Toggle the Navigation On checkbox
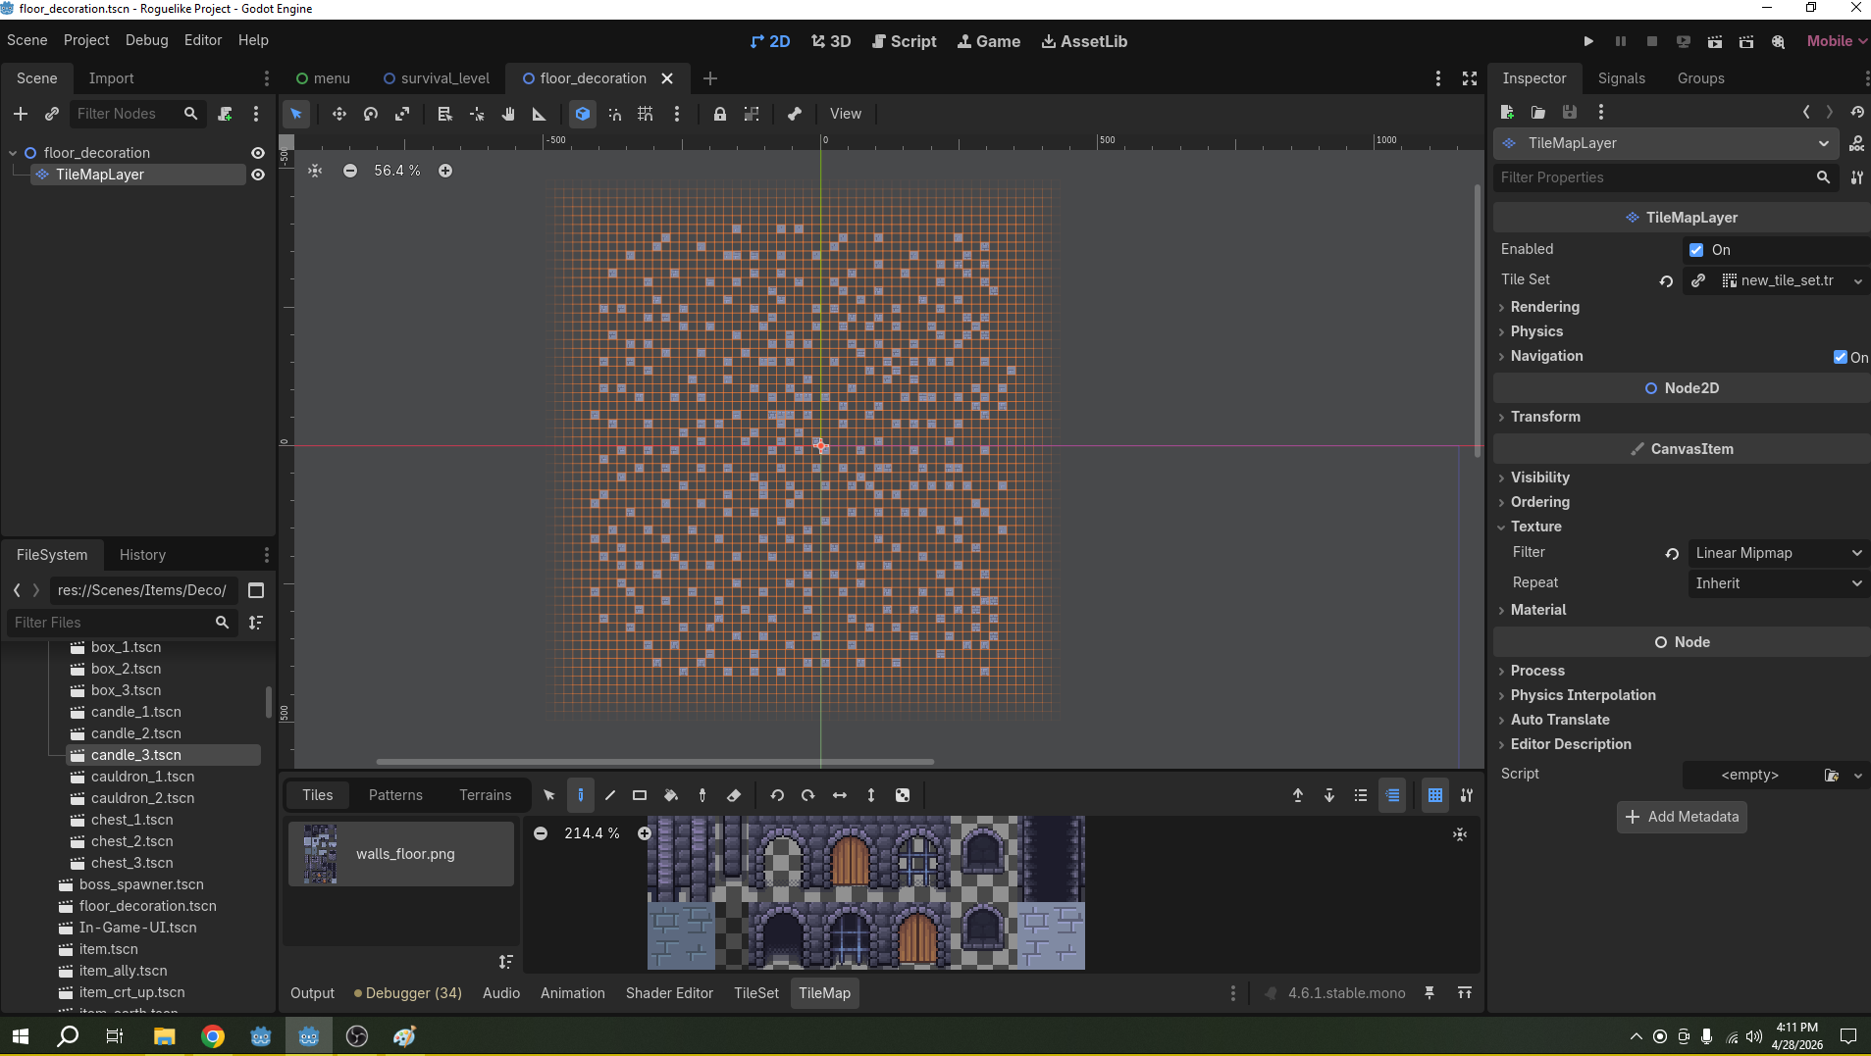The image size is (1871, 1056). click(1841, 357)
